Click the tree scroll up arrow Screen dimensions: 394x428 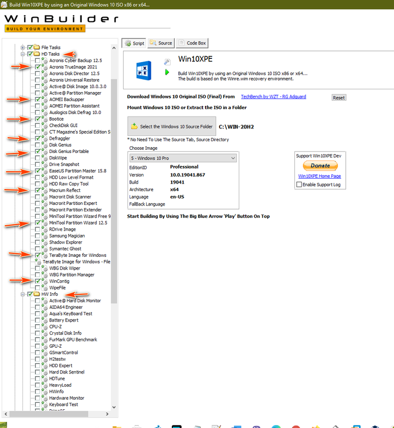click(x=114, y=48)
